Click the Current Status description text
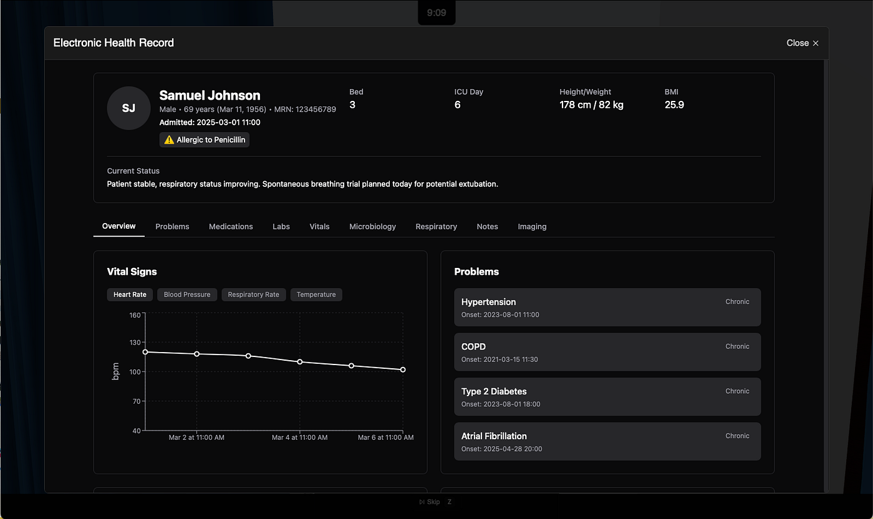 click(x=302, y=184)
